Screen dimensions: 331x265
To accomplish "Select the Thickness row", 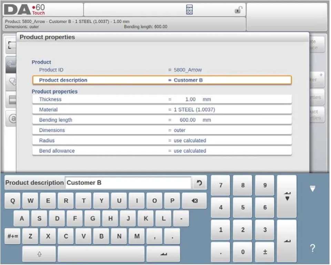I will click(x=162, y=99).
